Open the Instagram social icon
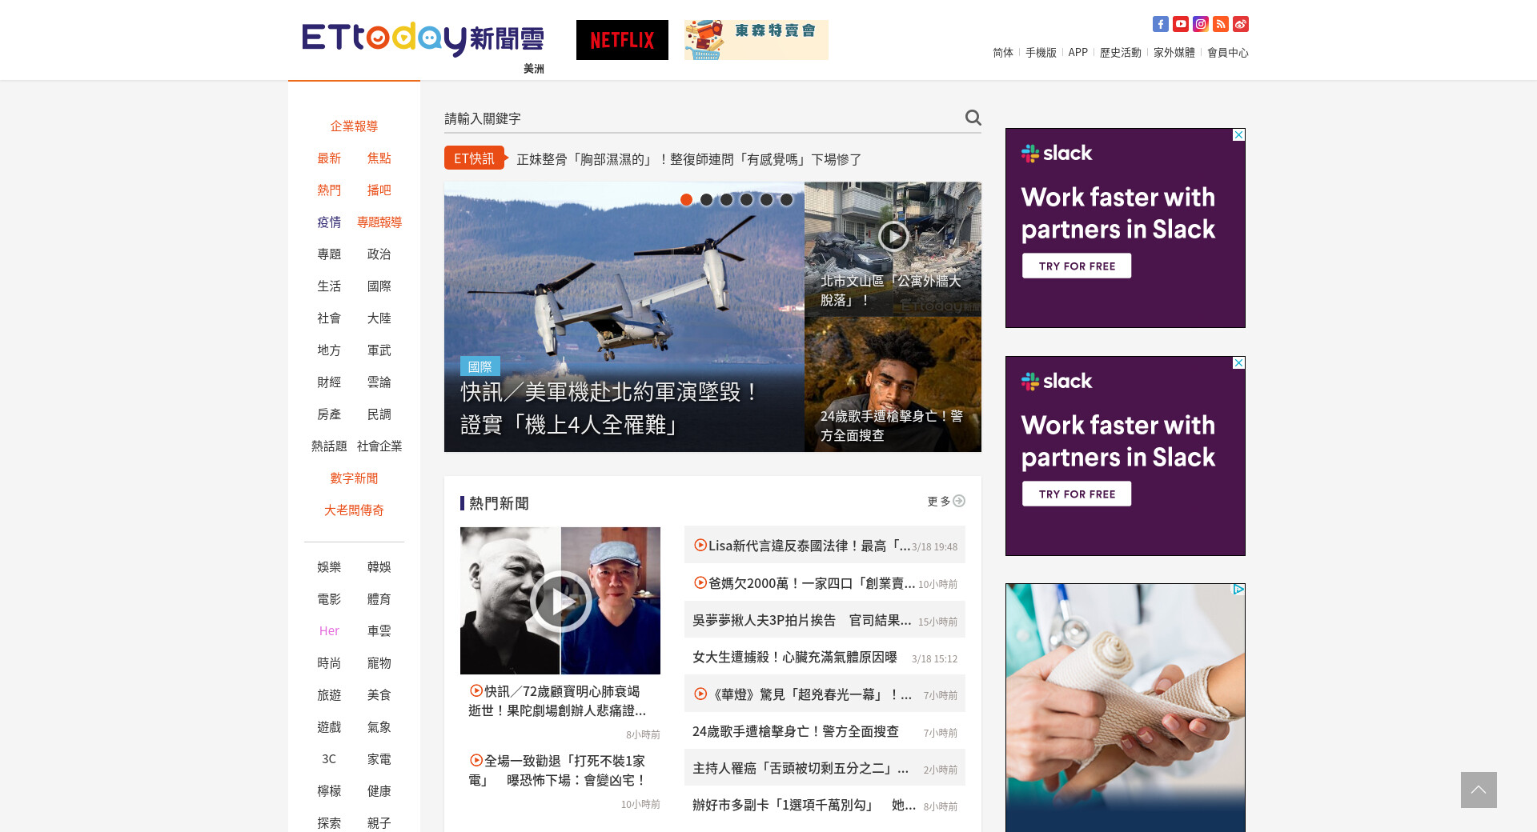The image size is (1537, 832). tap(1200, 24)
